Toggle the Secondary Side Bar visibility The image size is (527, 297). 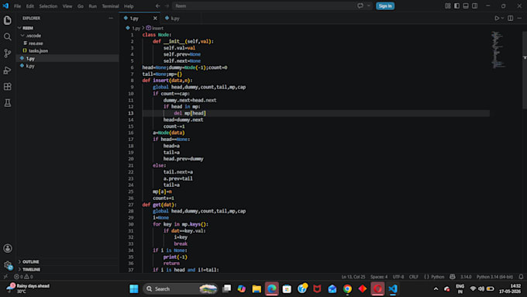(474, 5)
